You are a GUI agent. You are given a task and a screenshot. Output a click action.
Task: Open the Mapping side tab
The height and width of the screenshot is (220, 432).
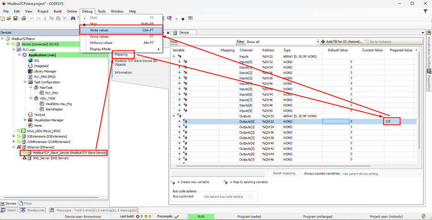pos(121,55)
